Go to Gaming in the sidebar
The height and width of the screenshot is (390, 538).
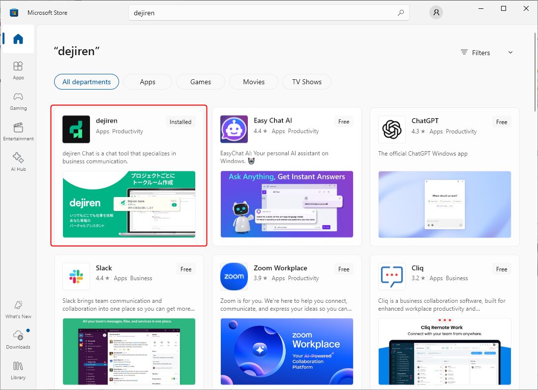tap(18, 100)
